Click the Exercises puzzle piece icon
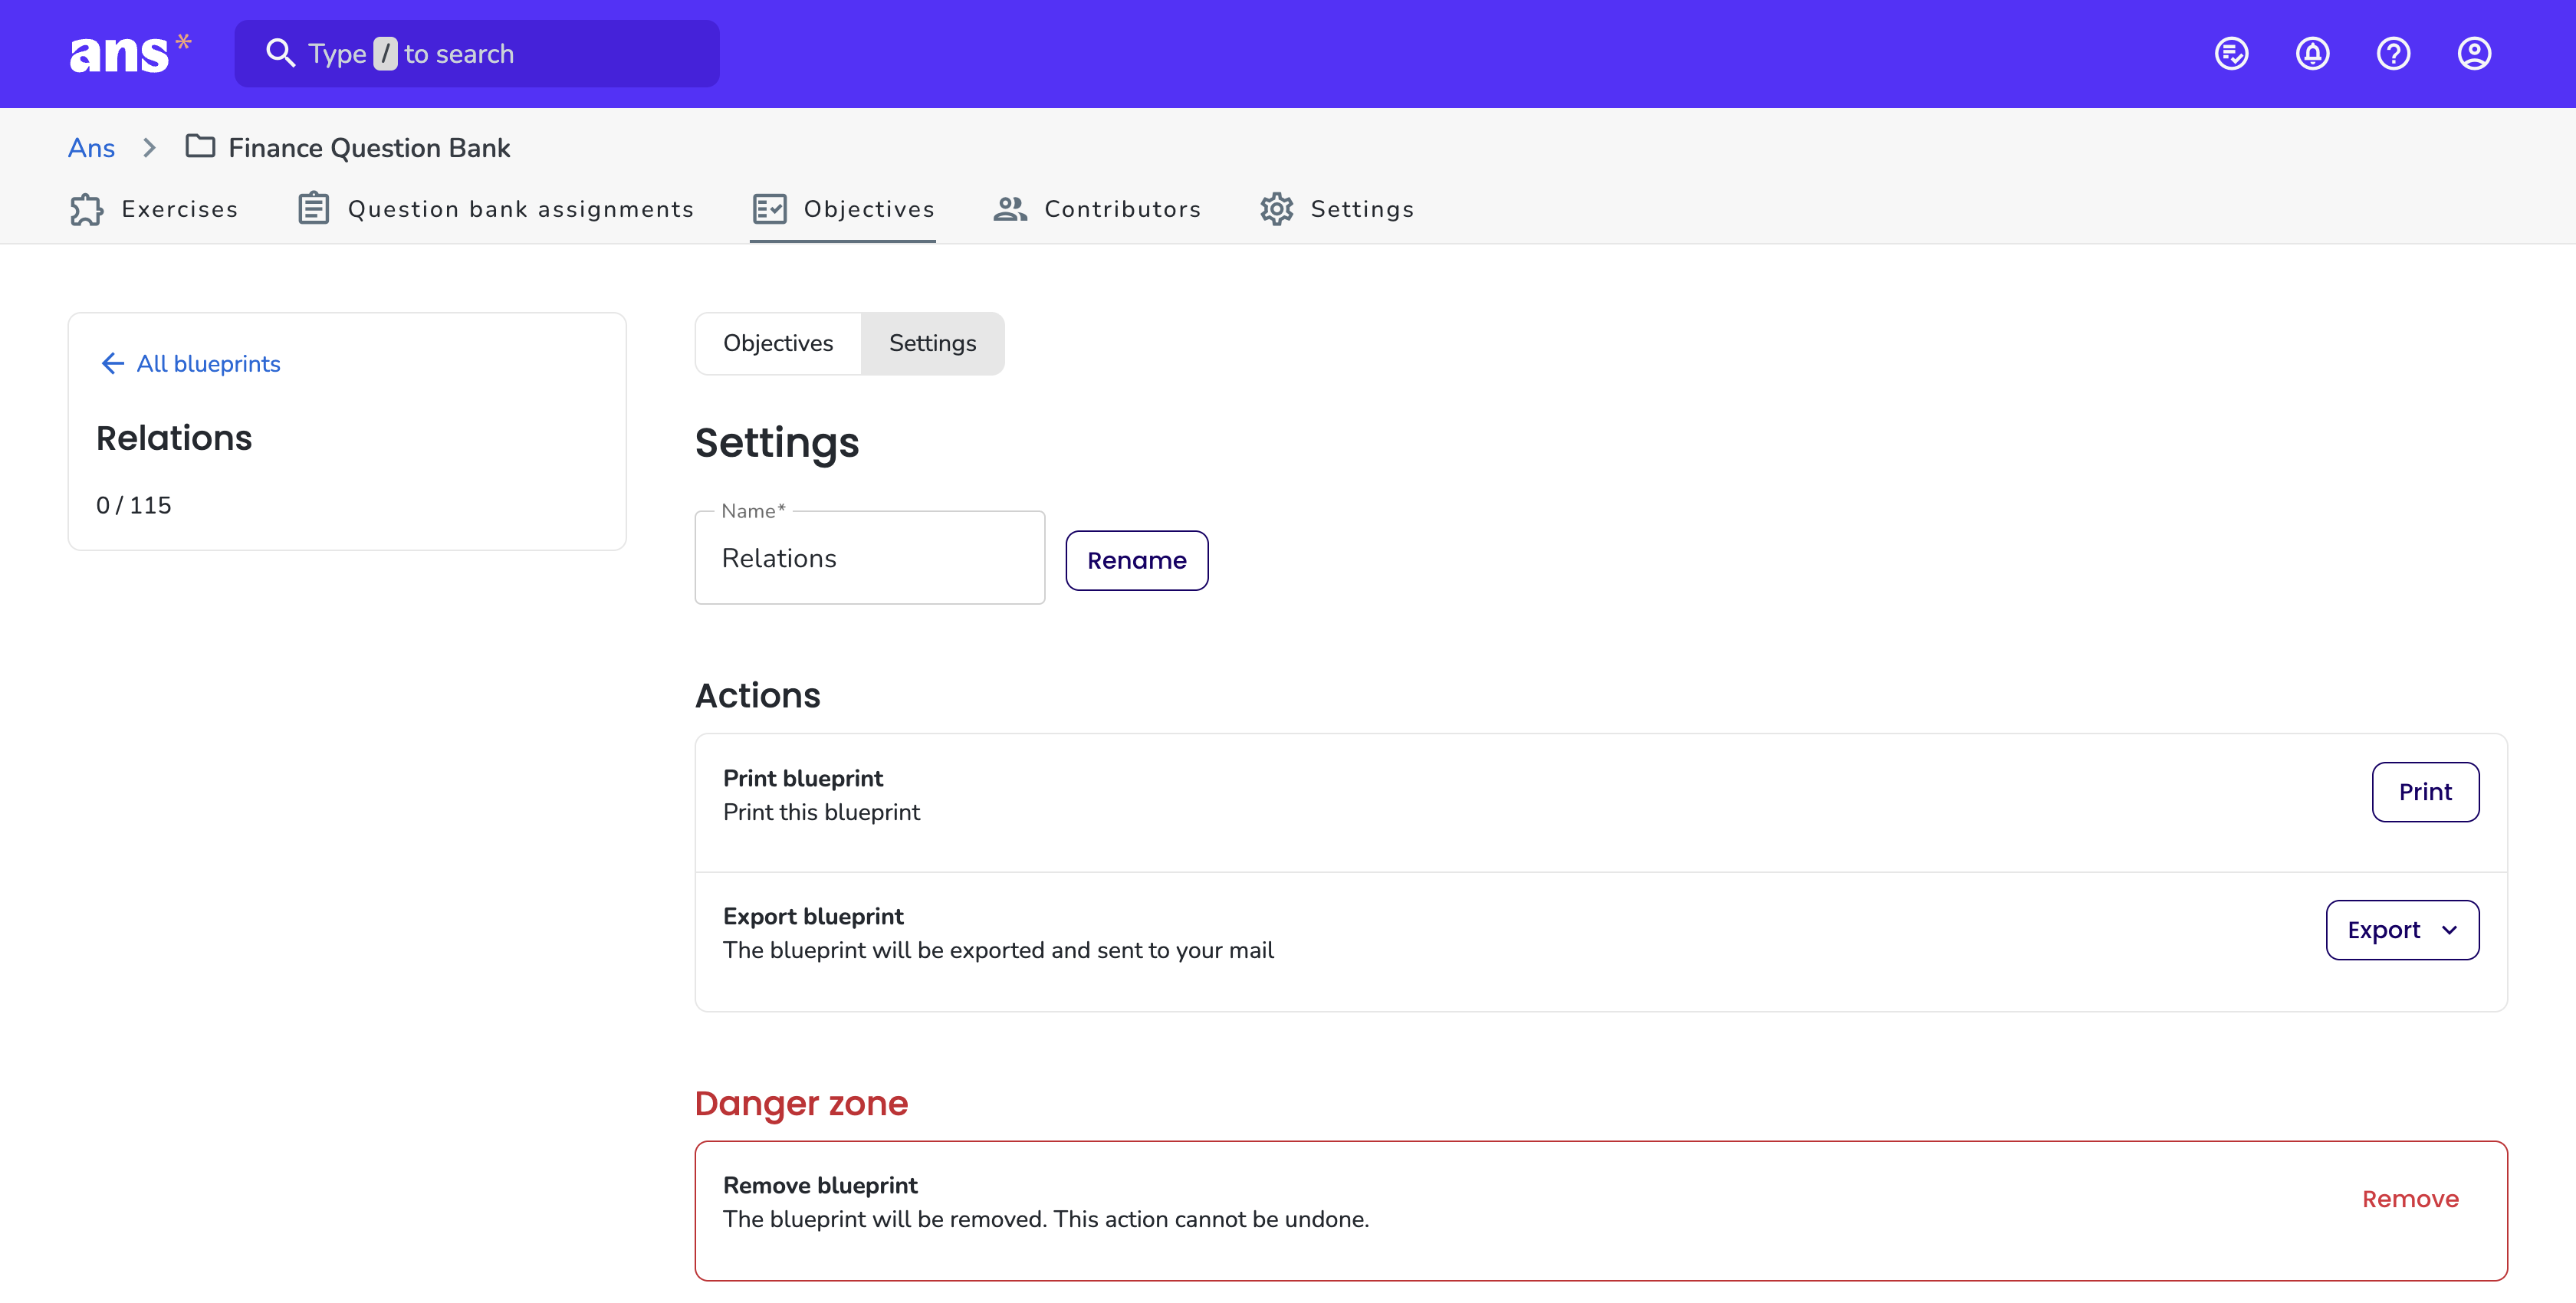2576x1303 pixels. tap(87, 209)
